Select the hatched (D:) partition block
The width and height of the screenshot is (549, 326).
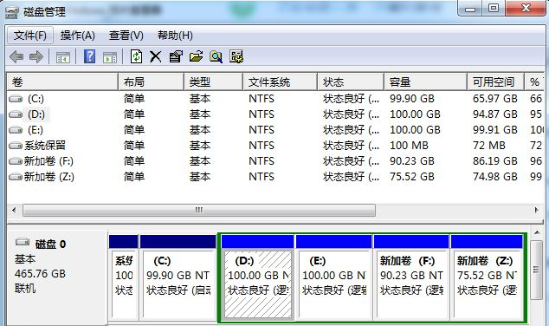(x=258, y=278)
